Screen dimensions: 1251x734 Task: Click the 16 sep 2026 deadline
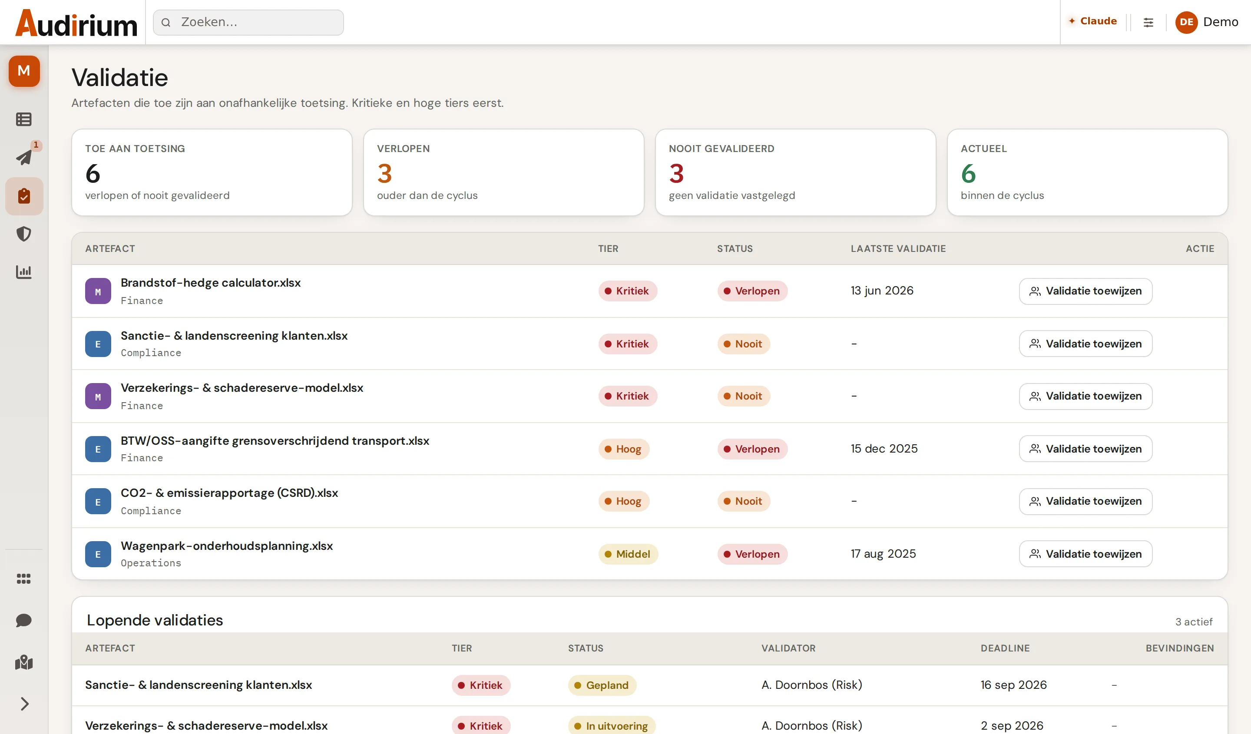click(x=1013, y=685)
